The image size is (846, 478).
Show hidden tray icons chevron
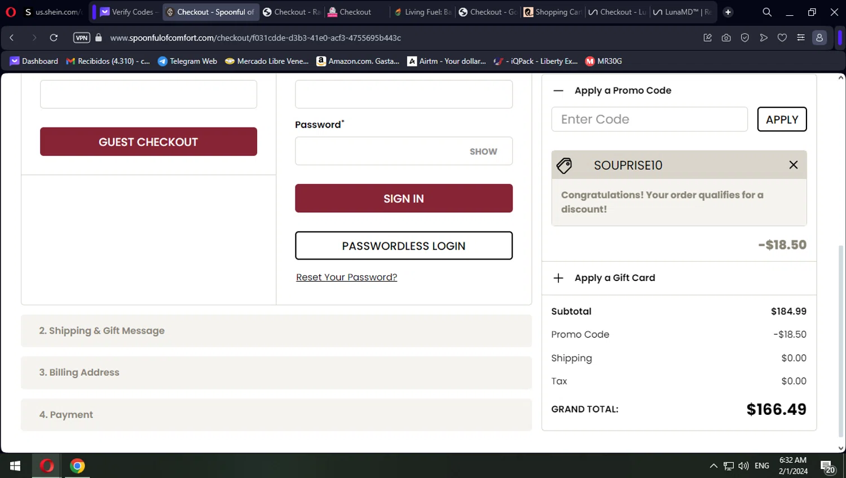tap(713, 466)
